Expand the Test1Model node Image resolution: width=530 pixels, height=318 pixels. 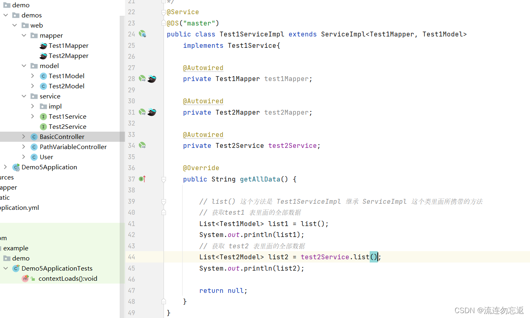pos(32,76)
